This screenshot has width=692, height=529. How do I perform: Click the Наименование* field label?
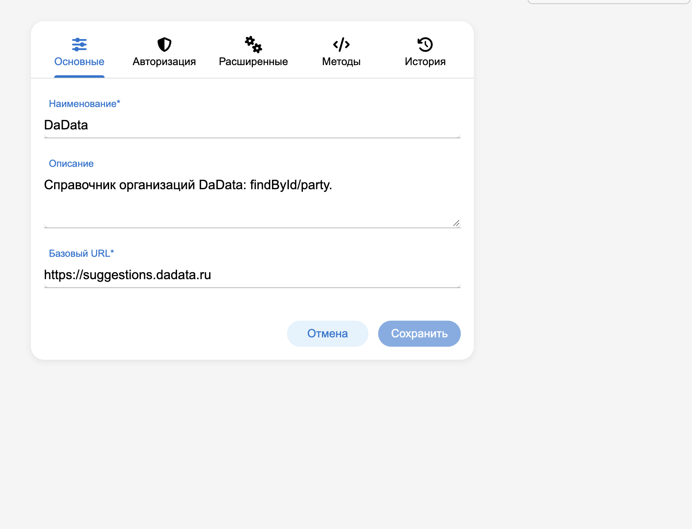(x=85, y=104)
